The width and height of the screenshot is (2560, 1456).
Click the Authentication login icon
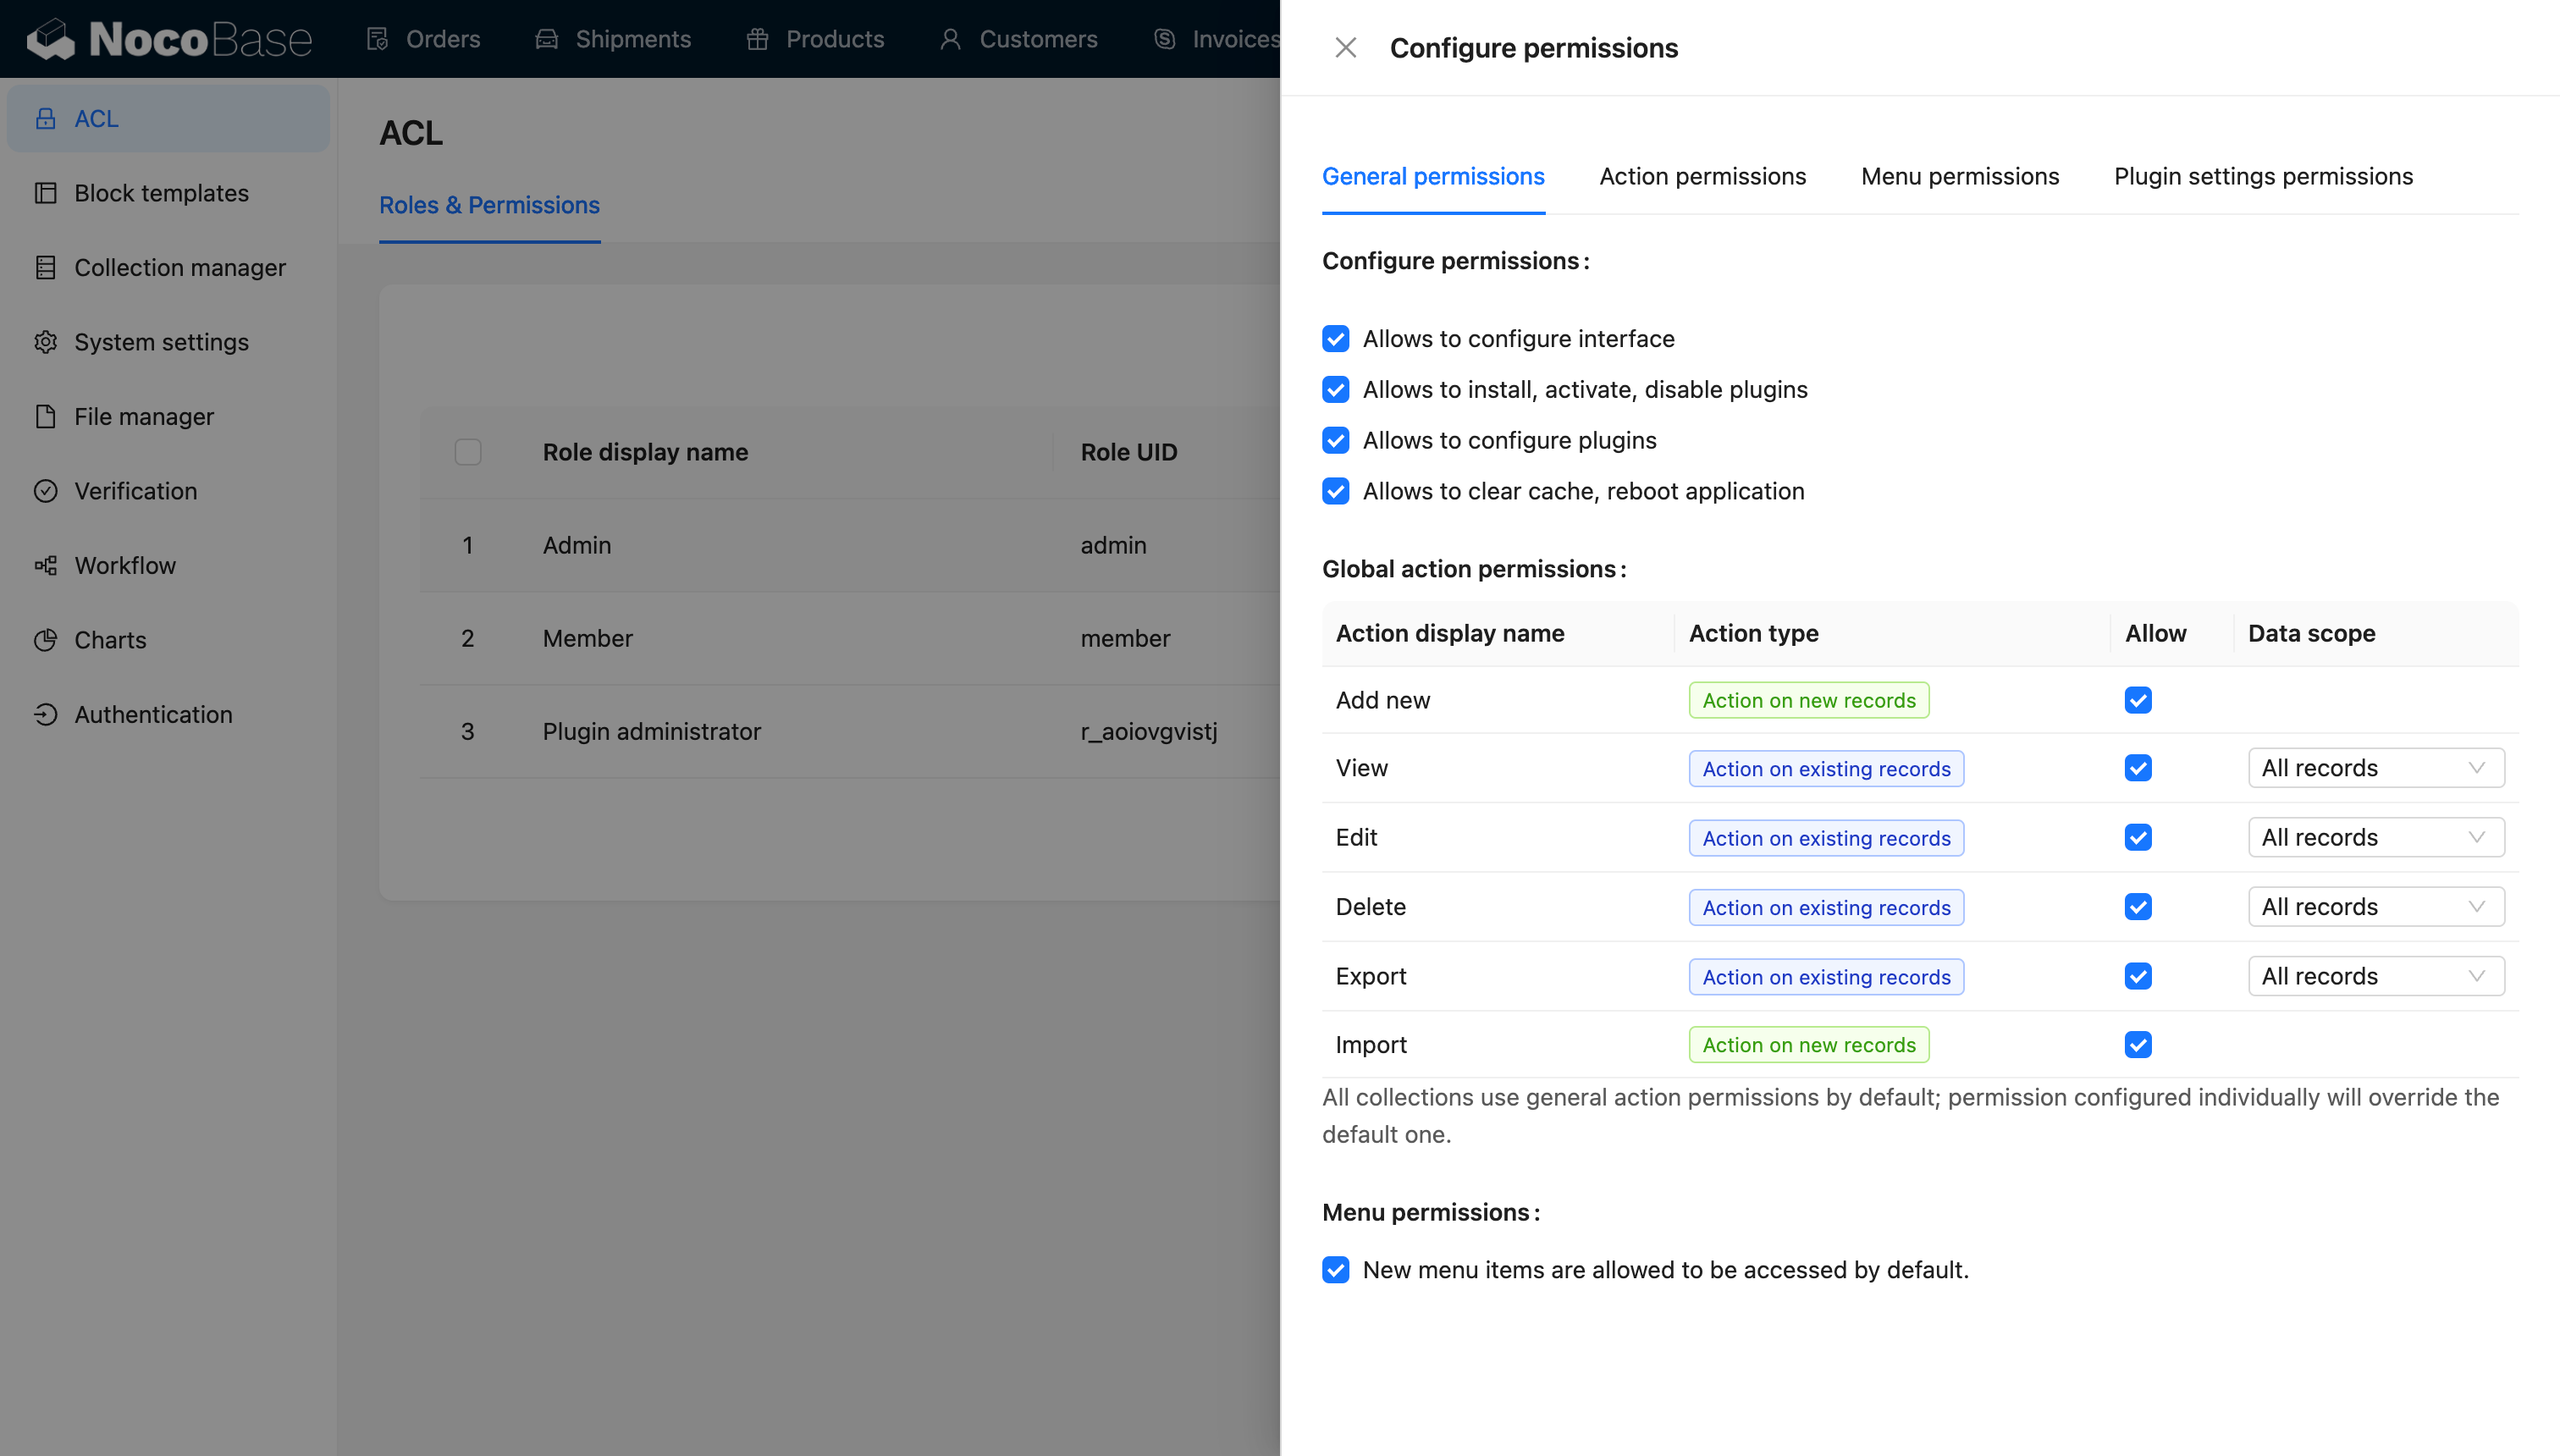(45, 715)
